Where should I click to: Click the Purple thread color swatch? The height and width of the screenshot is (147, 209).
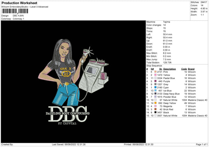[155, 81]
